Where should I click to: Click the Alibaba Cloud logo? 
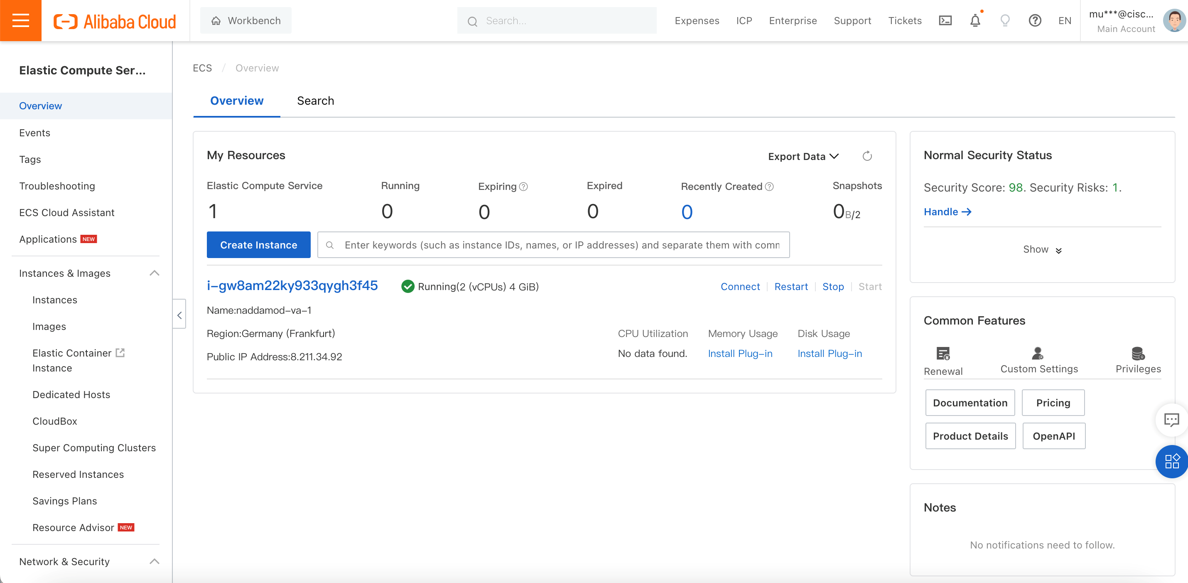tap(115, 21)
